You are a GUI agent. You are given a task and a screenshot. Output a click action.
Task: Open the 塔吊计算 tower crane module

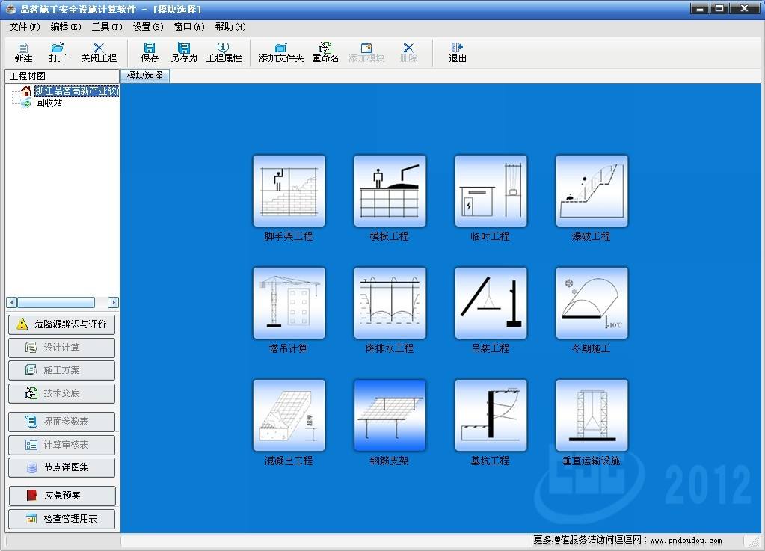coord(289,304)
